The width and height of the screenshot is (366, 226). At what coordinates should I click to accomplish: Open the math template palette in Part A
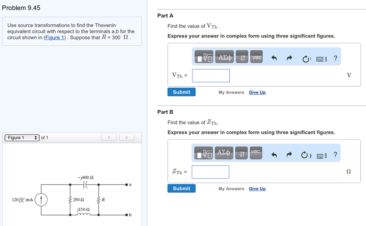(x=203, y=56)
